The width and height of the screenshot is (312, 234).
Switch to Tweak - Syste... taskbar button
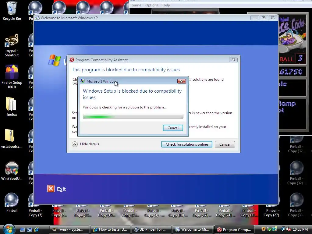(69, 229)
